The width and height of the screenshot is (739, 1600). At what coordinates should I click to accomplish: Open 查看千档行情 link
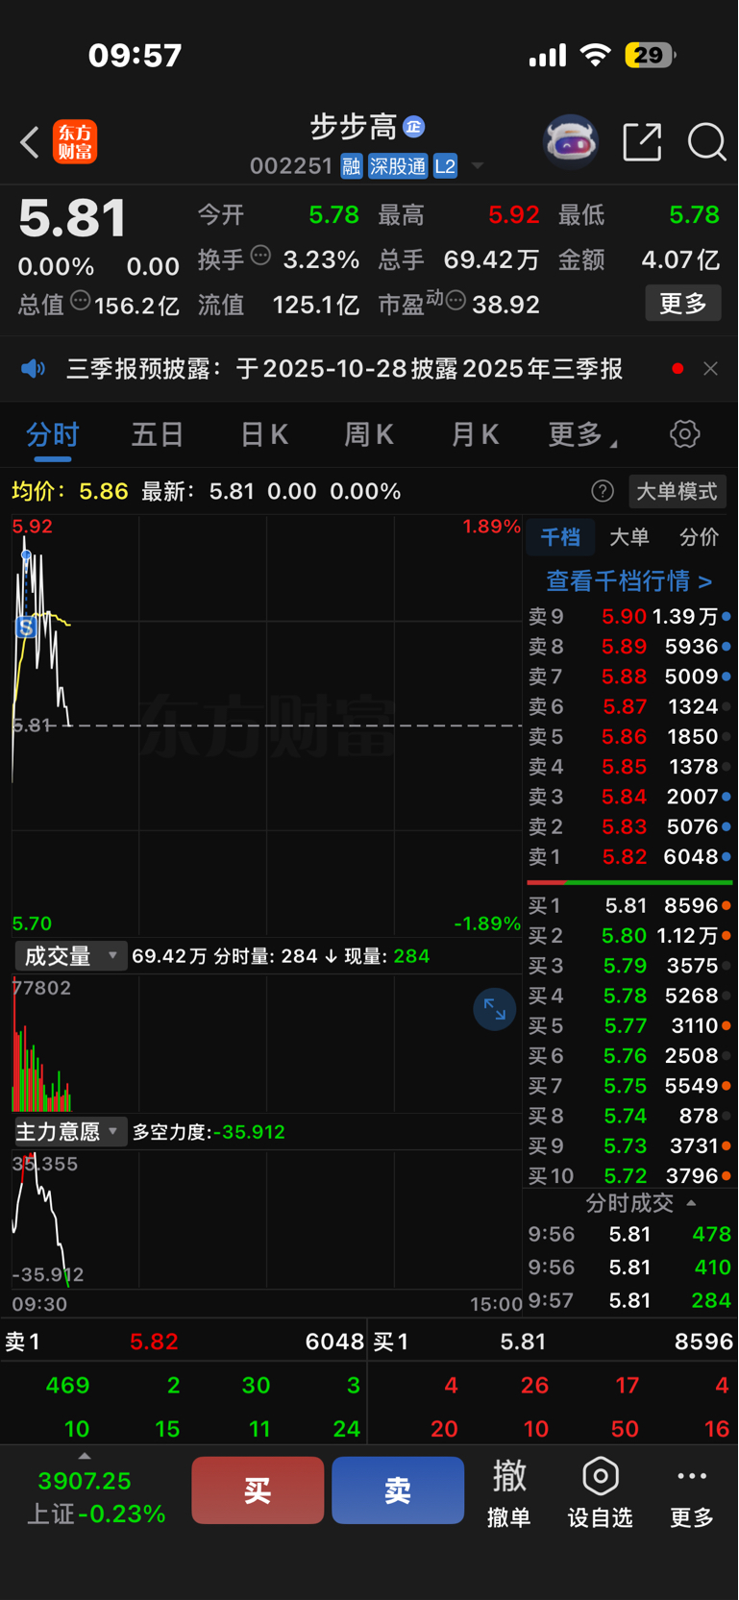click(628, 580)
